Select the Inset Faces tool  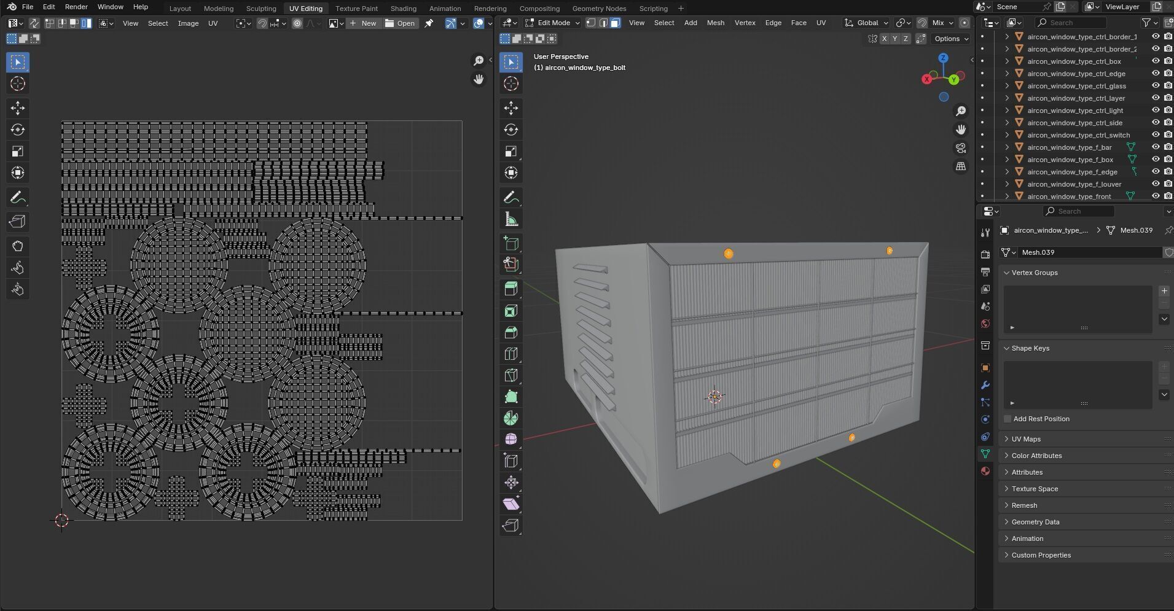click(511, 311)
